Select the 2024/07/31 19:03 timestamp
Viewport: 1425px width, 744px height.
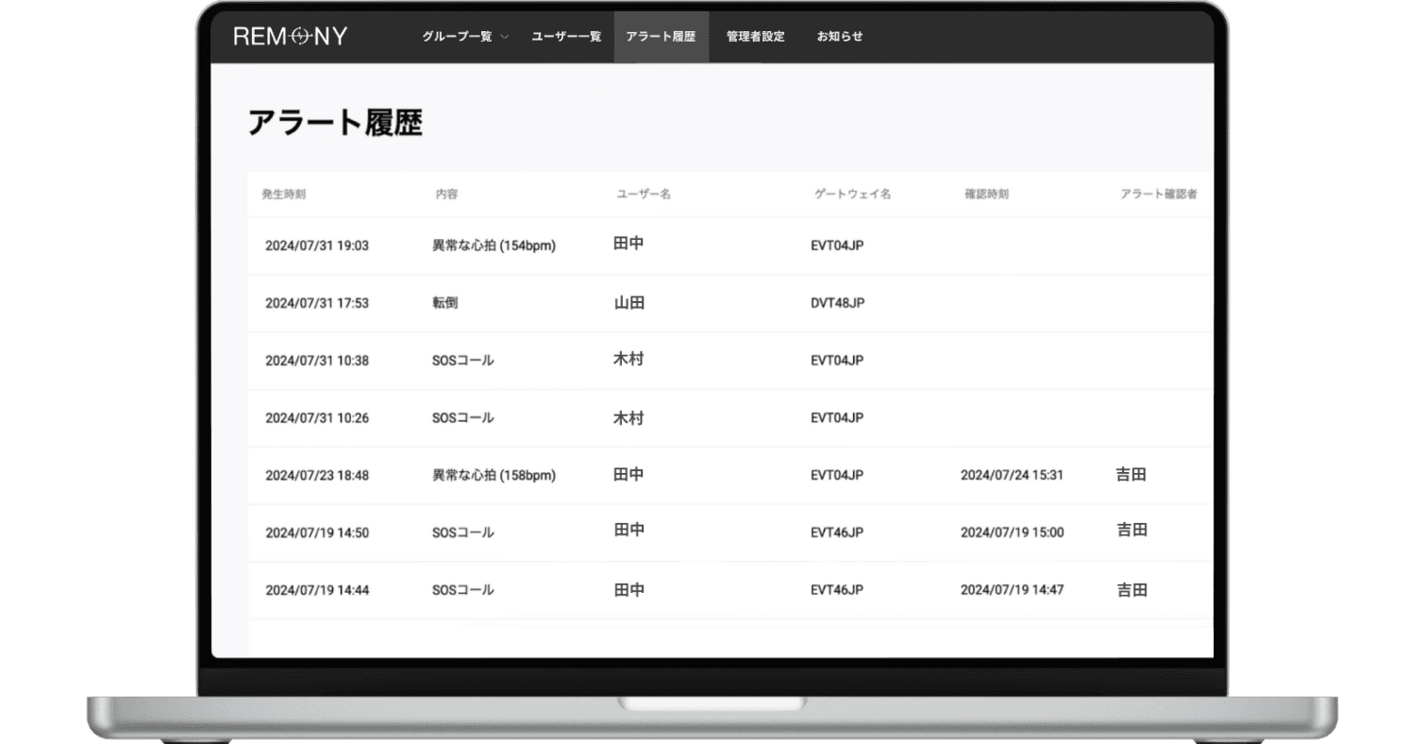(x=317, y=245)
